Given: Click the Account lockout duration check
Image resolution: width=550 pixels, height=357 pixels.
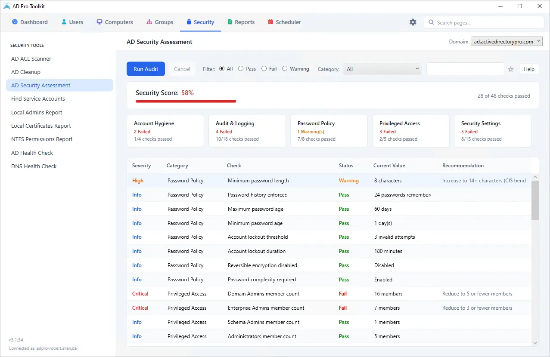Looking at the screenshot, I should 257,251.
